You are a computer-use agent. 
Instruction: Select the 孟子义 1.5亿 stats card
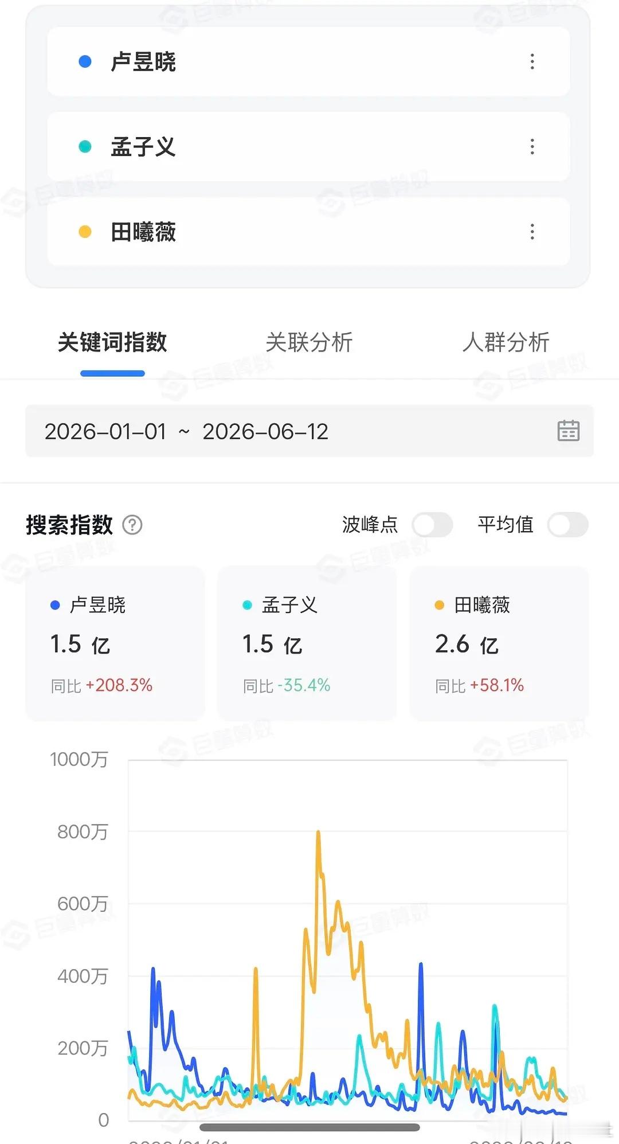(307, 643)
